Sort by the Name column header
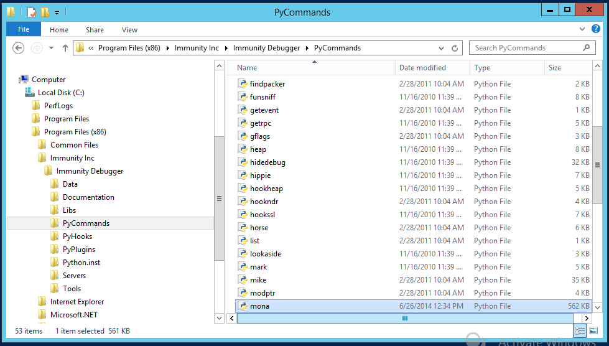The width and height of the screenshot is (609, 346). (247, 68)
